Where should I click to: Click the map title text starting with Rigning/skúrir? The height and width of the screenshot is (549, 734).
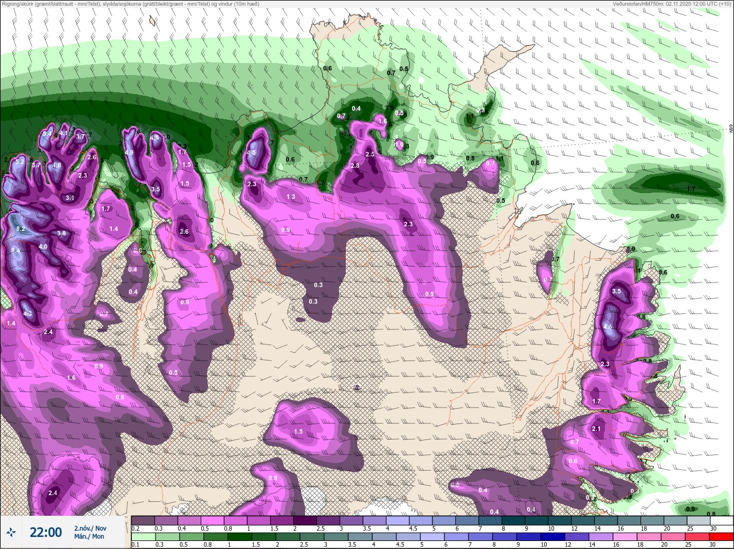pos(126,3)
